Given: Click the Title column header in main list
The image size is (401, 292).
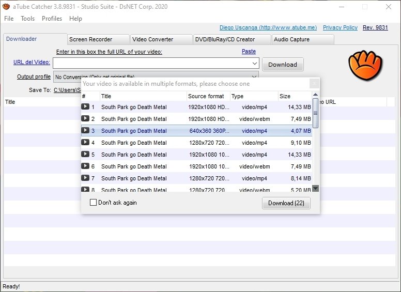Looking at the screenshot, I should coord(42,102).
